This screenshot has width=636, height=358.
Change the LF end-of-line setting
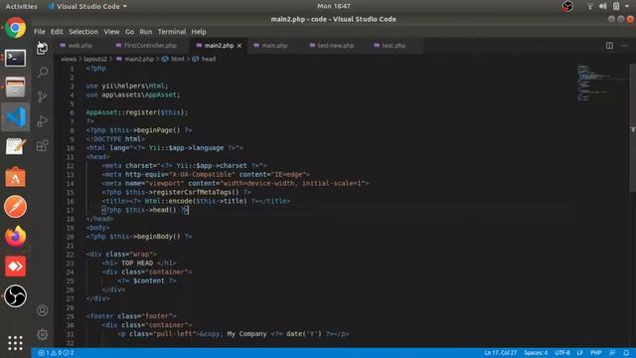click(580, 353)
